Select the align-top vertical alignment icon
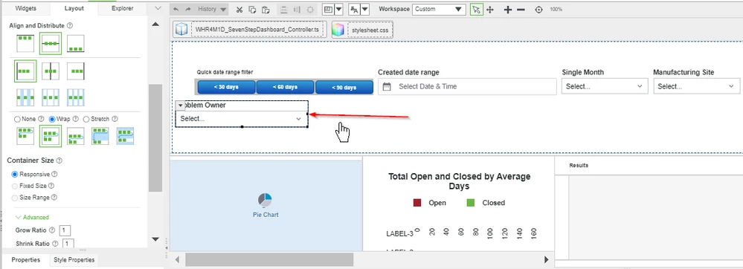Screen dimensions: 743x269 coord(25,43)
